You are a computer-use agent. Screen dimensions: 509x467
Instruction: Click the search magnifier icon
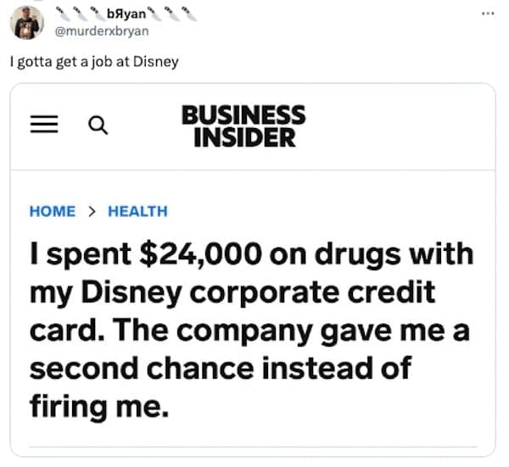pos(98,125)
